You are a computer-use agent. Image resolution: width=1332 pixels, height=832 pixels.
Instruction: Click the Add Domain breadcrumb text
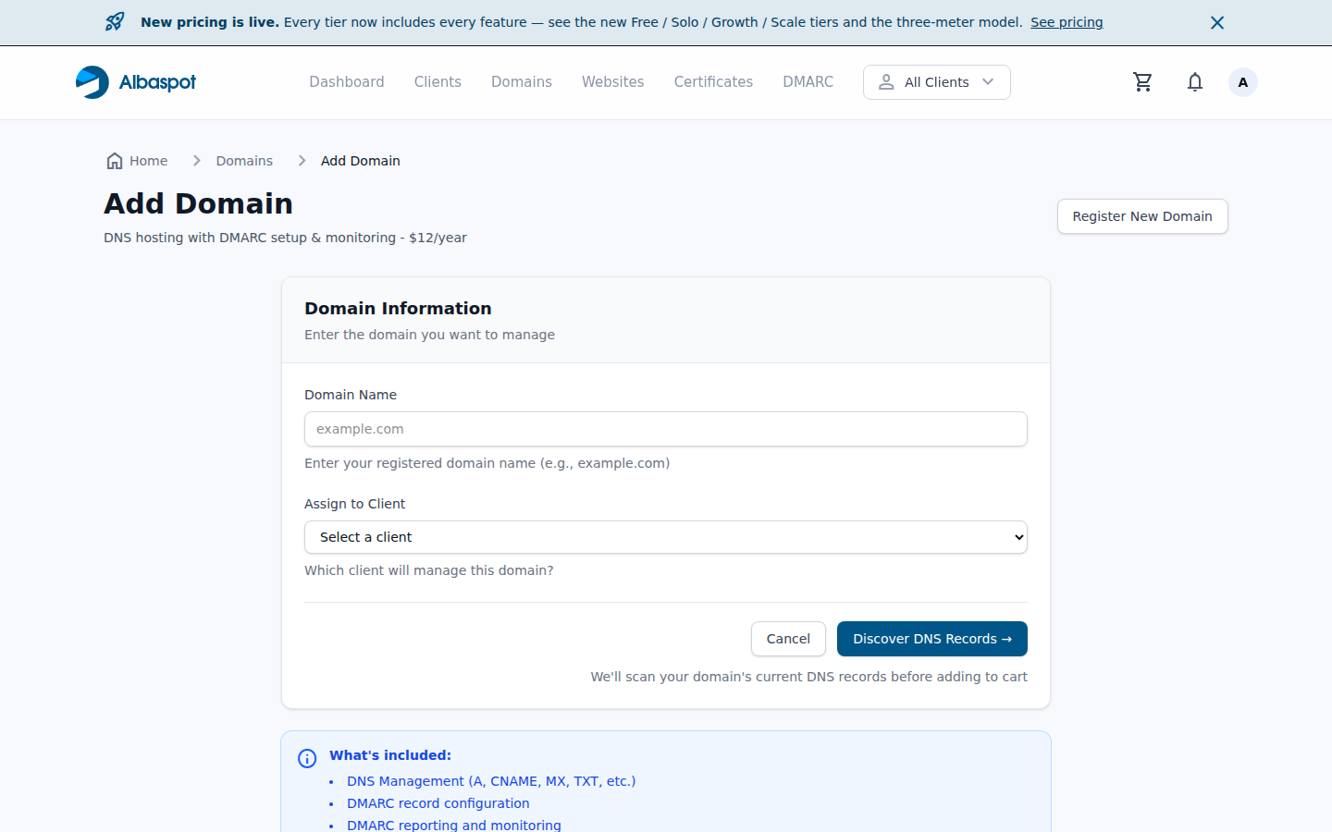click(x=361, y=161)
